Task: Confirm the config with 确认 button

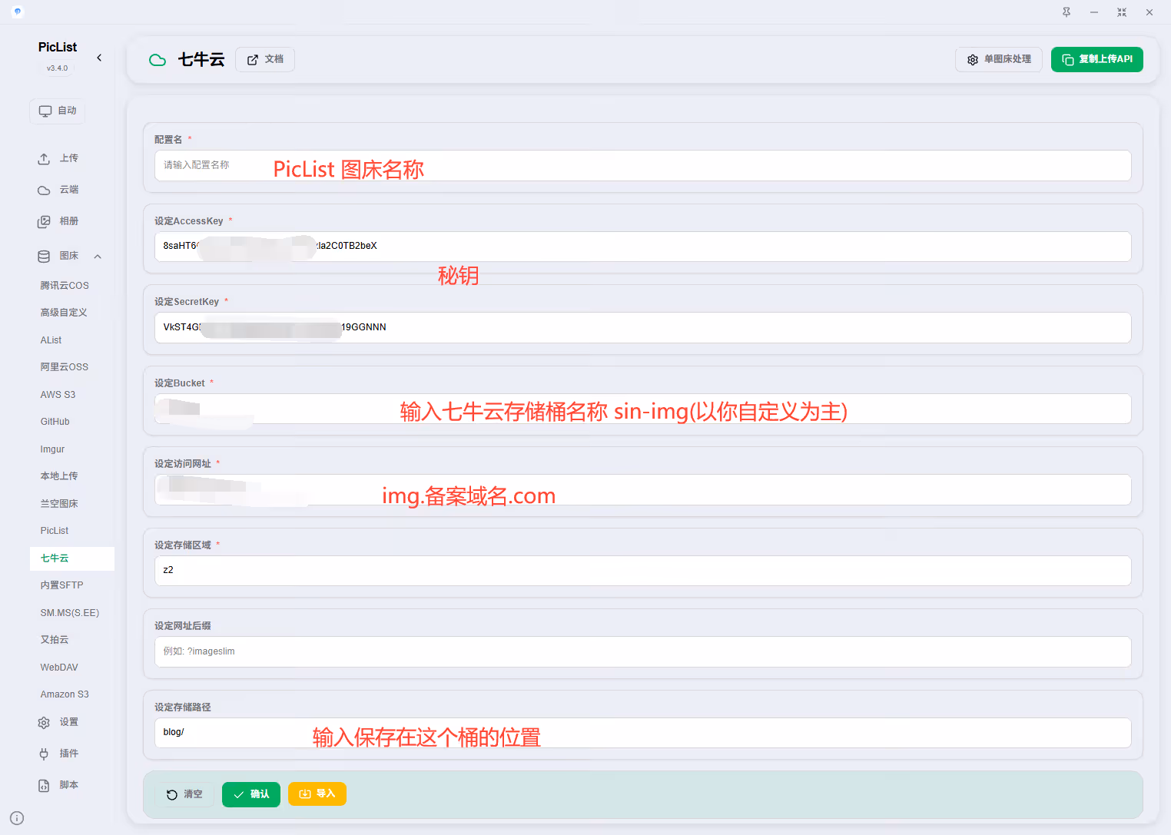Action: [x=251, y=794]
